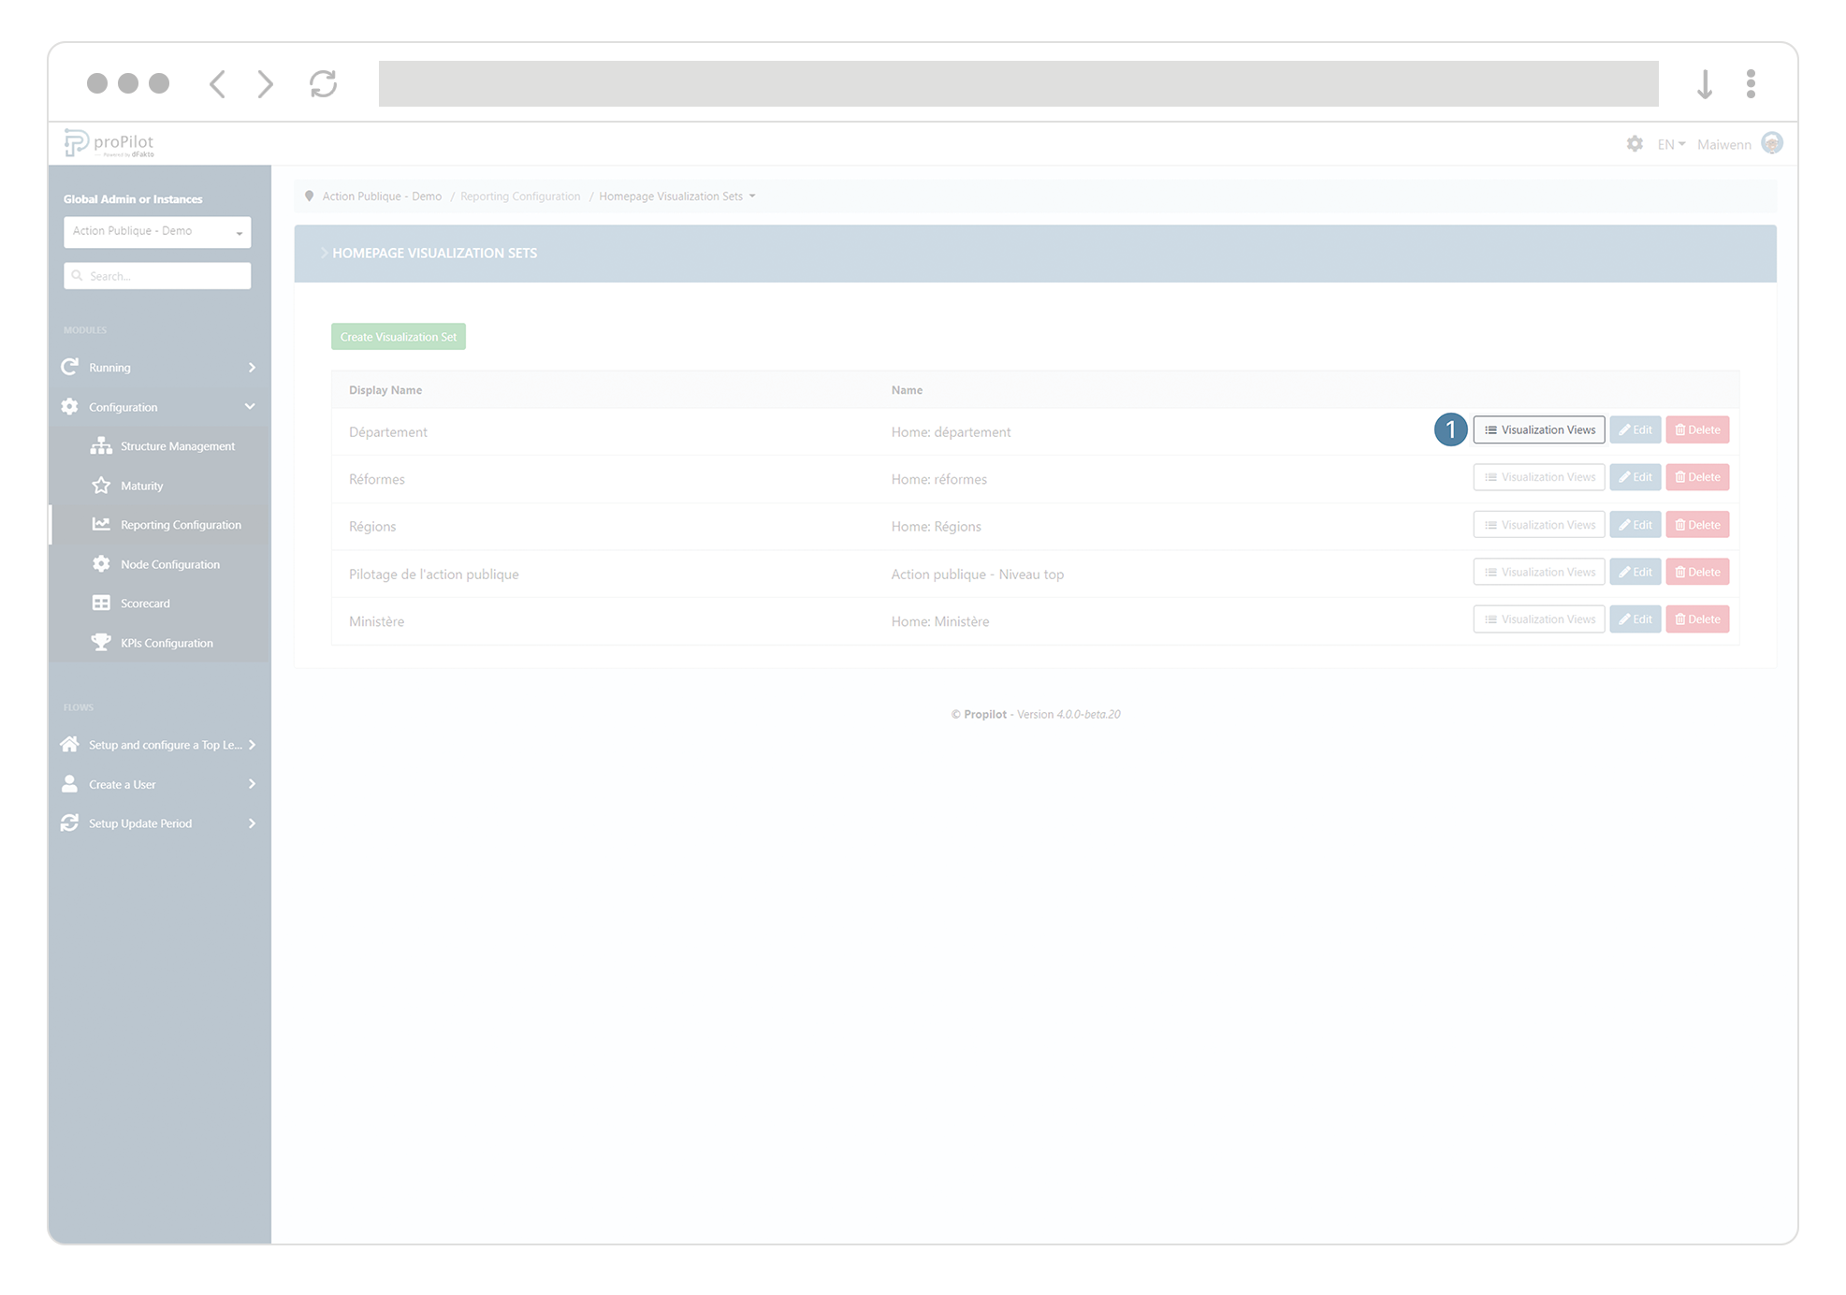Click inside the sidebar Search field
The height and width of the screenshot is (1295, 1846).
(156, 276)
